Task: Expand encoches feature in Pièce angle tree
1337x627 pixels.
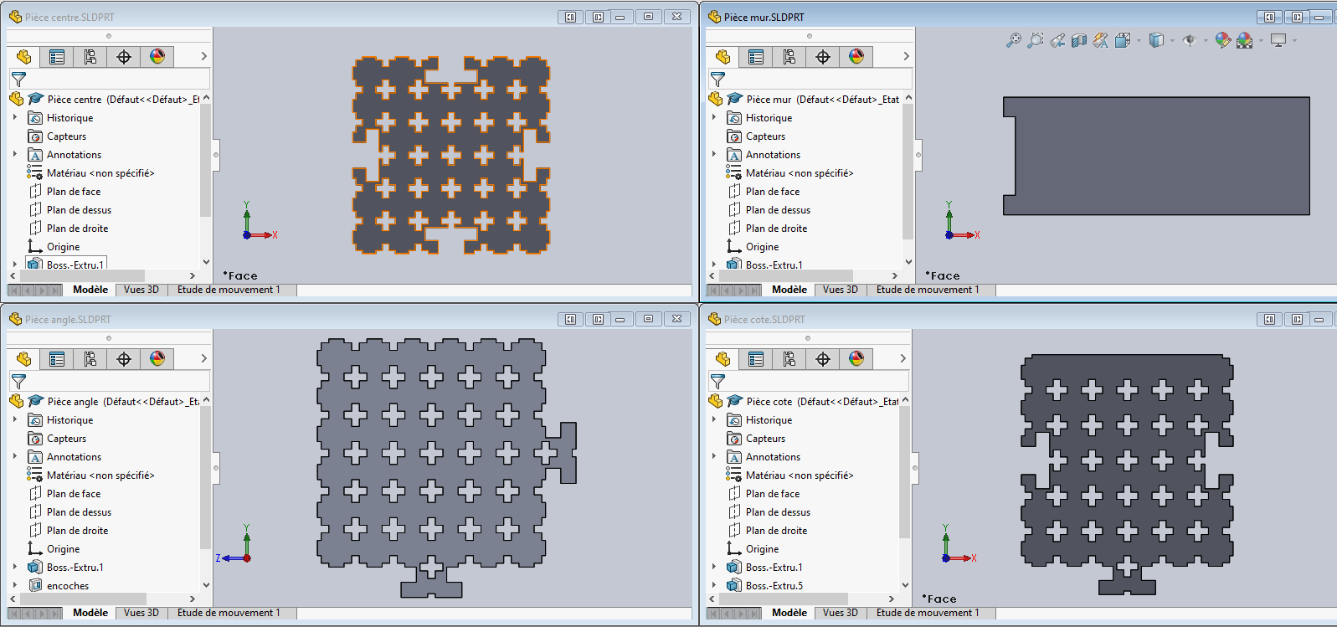Action: tap(15, 585)
